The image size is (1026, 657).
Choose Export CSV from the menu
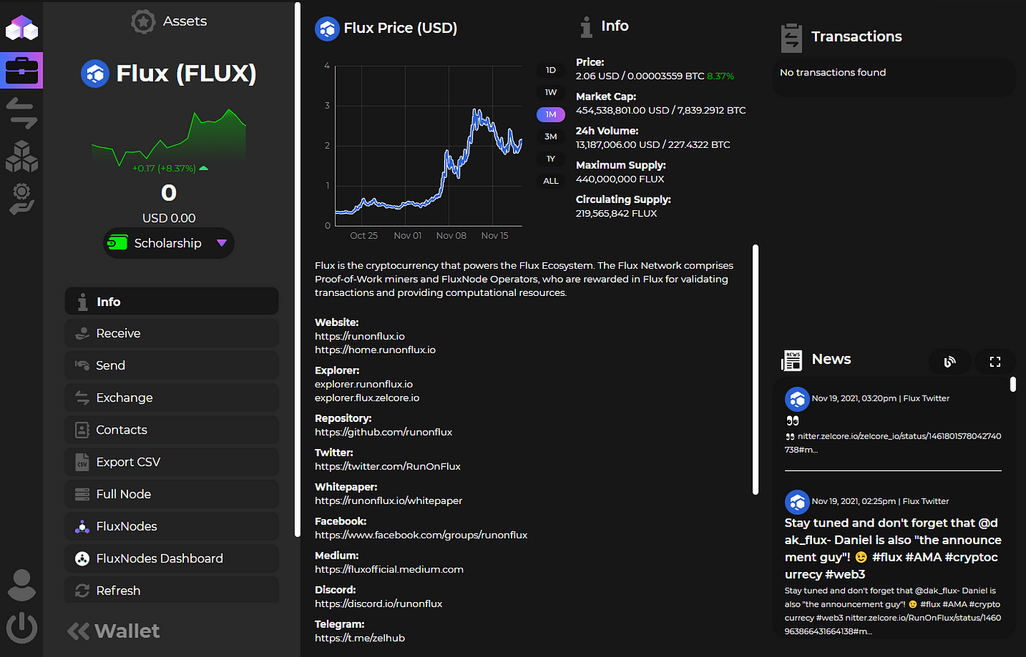(171, 462)
